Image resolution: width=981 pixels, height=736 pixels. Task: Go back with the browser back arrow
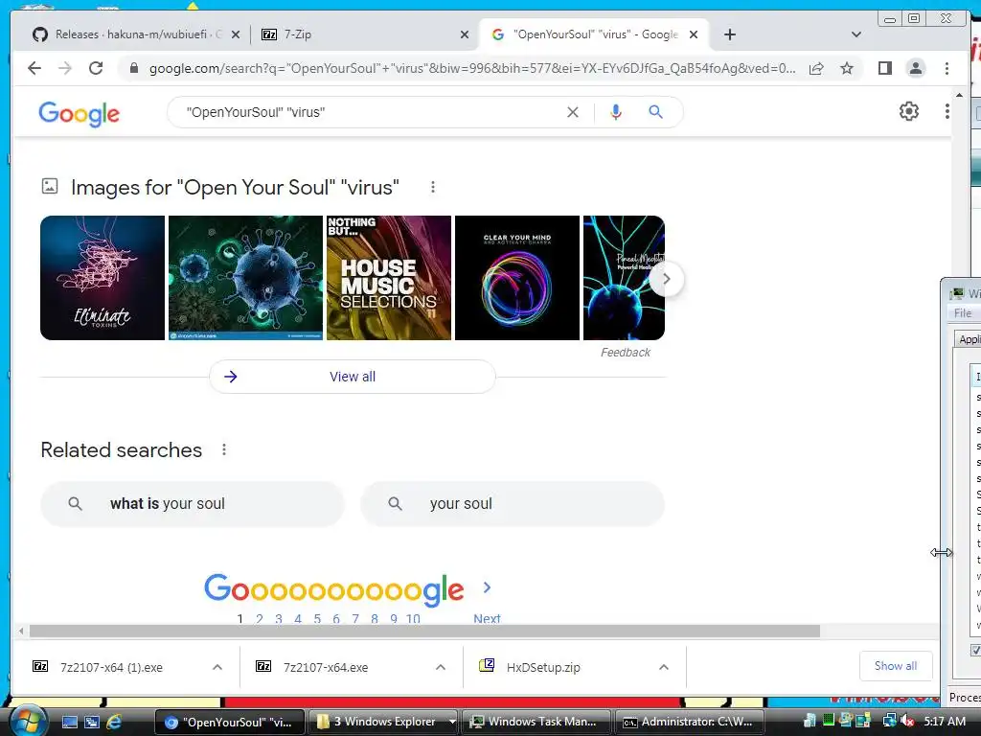[x=34, y=68]
